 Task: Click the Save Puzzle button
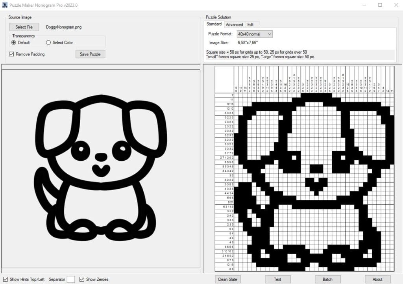[x=90, y=54]
